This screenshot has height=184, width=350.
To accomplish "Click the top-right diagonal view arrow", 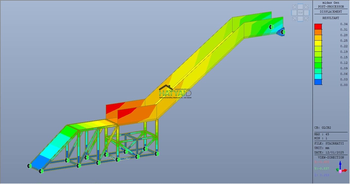I will coord(307,6).
